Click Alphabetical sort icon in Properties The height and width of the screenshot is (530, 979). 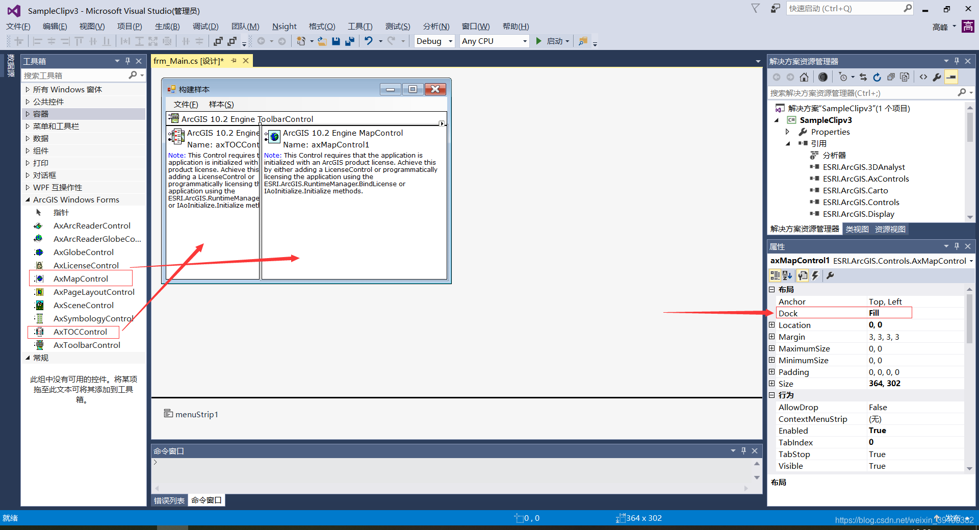point(787,275)
